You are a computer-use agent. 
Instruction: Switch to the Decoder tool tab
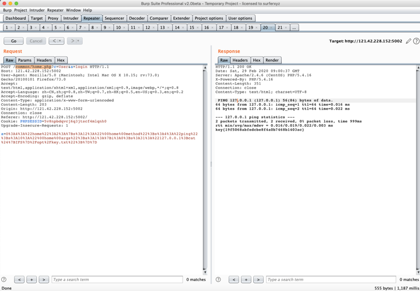tap(136, 18)
